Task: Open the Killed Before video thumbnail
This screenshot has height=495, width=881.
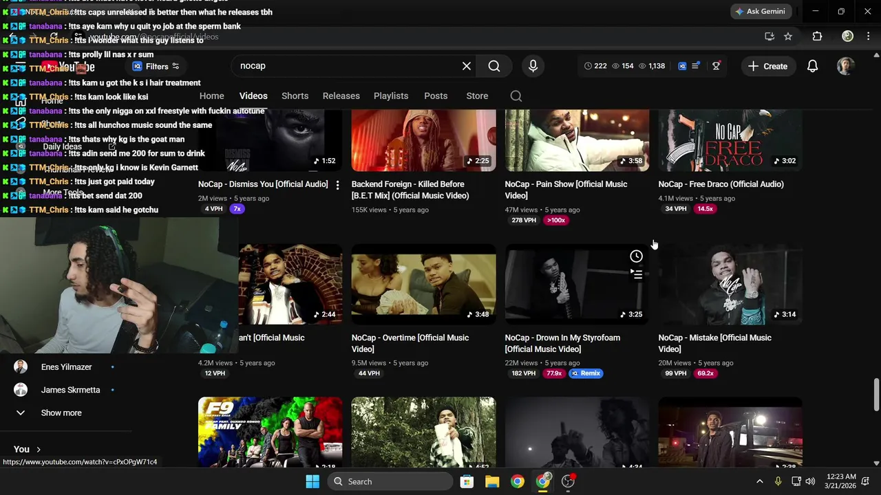Action: [423, 140]
